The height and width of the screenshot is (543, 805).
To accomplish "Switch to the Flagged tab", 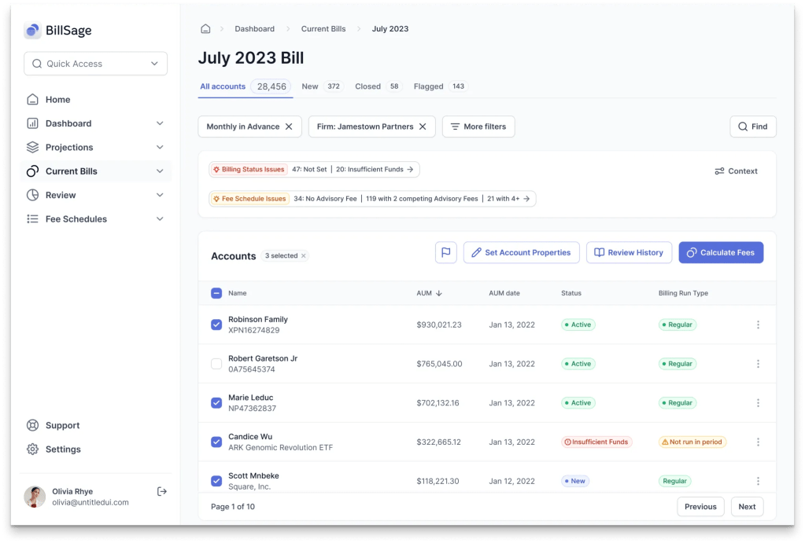I will click(x=429, y=86).
